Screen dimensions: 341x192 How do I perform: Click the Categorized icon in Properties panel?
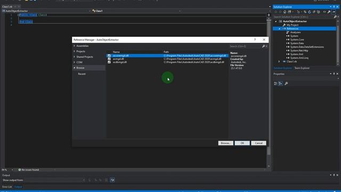[275, 84]
